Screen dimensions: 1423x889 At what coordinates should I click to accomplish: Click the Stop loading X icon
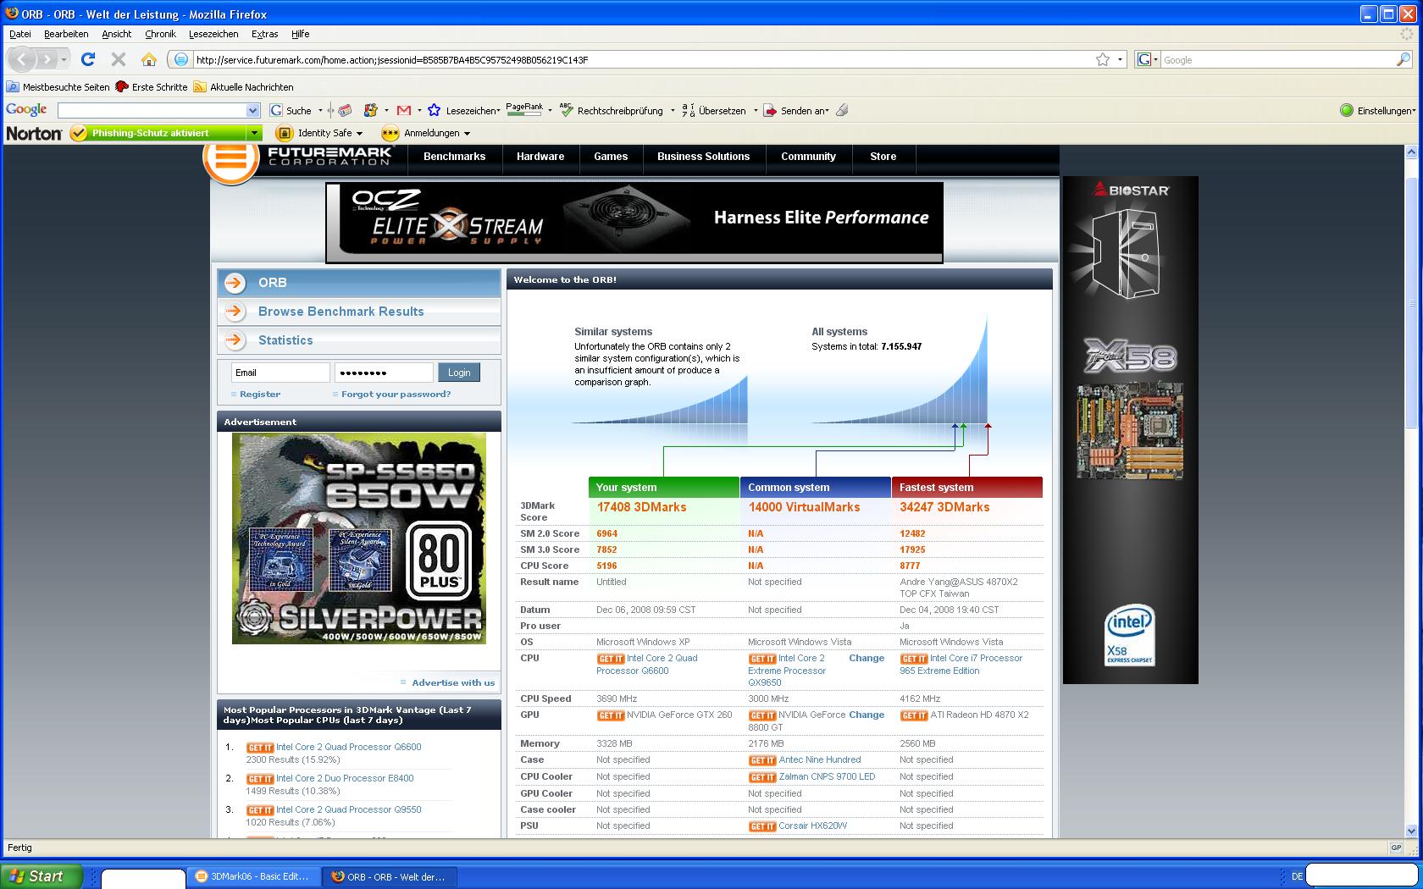(119, 59)
